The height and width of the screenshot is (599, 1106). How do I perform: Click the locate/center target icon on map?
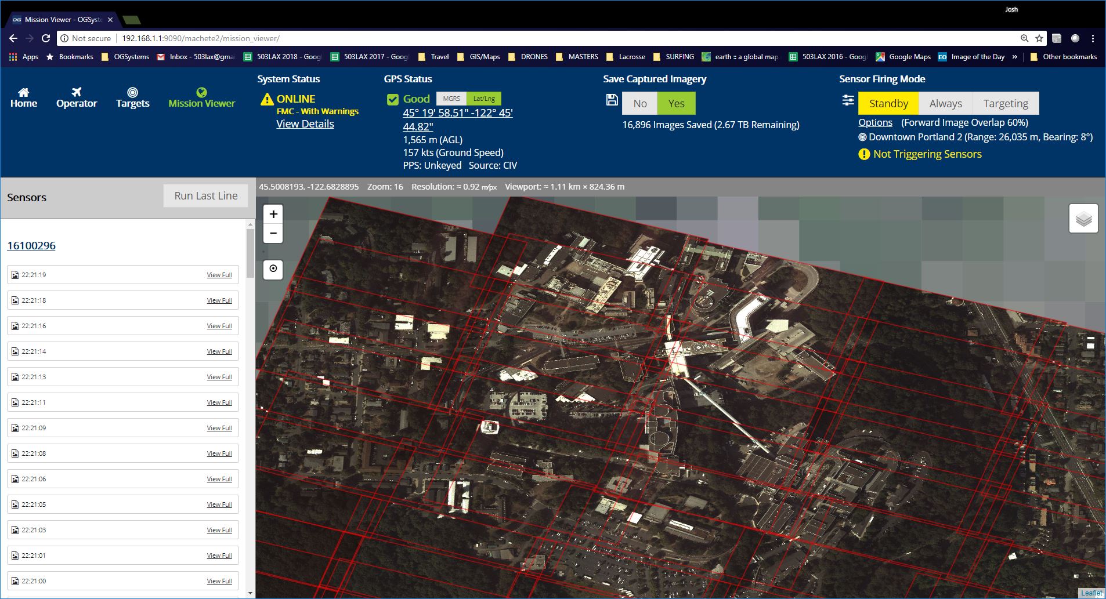[273, 269]
